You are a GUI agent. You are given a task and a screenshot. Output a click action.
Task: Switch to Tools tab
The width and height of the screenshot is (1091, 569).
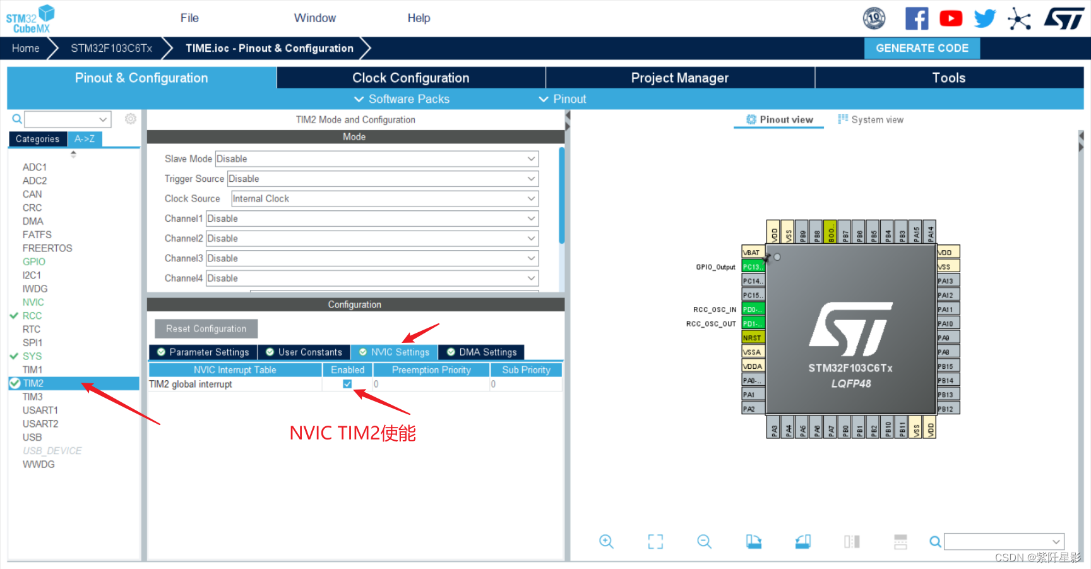tap(949, 78)
